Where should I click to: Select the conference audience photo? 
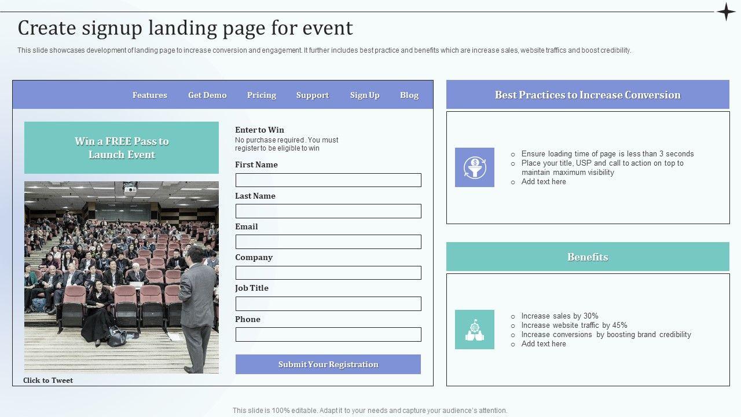pyautogui.click(x=122, y=277)
